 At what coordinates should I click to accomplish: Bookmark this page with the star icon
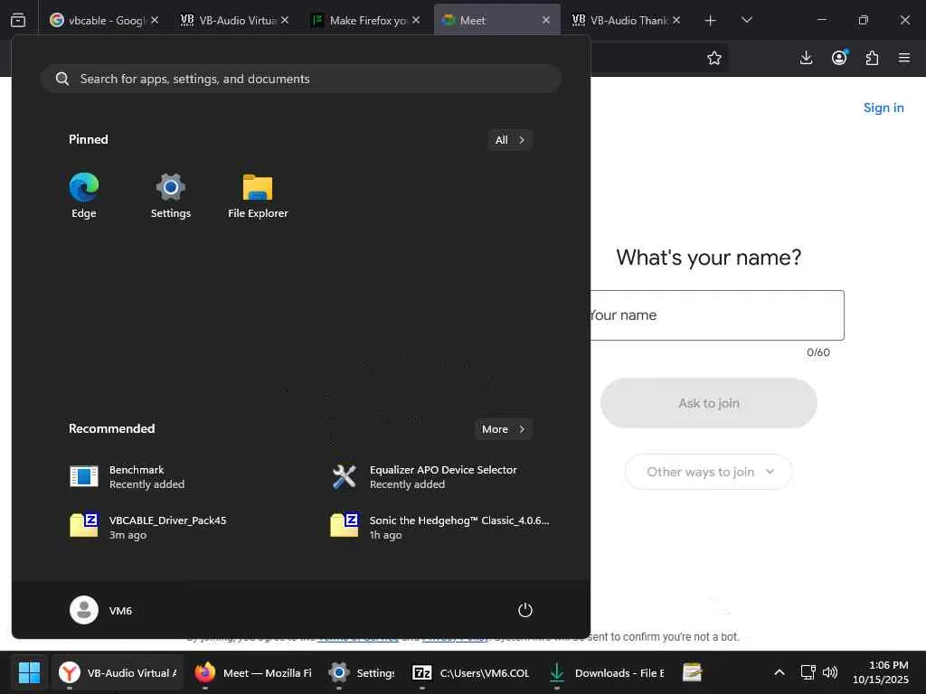[x=714, y=58]
